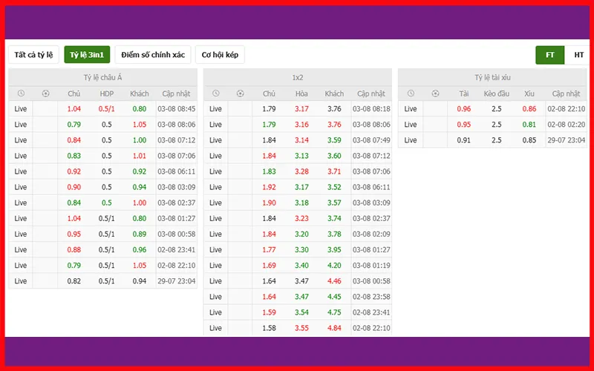This screenshot has width=594, height=371.
Task: Click the soccer ball icon in the Tỷ lệ châu Á table
Action: tap(45, 93)
